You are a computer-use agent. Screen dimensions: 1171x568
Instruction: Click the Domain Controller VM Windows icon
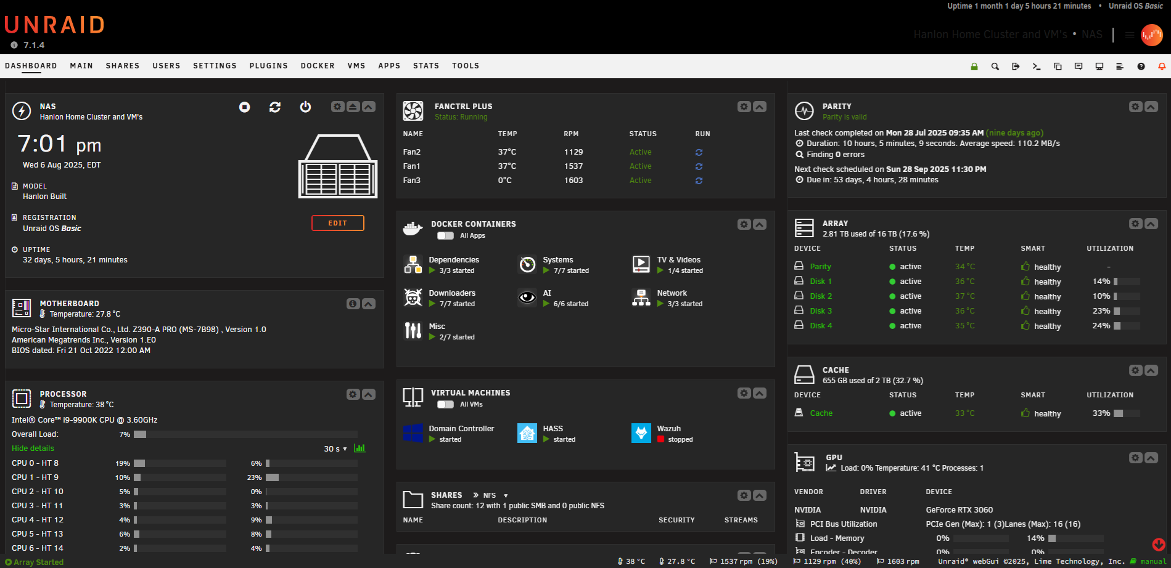pos(413,433)
